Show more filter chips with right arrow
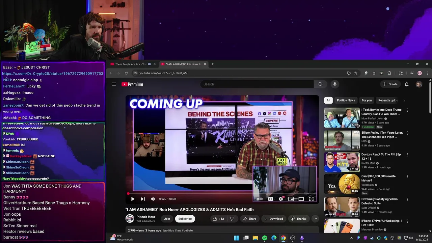Image resolution: width=432 pixels, height=243 pixels. (x=404, y=100)
